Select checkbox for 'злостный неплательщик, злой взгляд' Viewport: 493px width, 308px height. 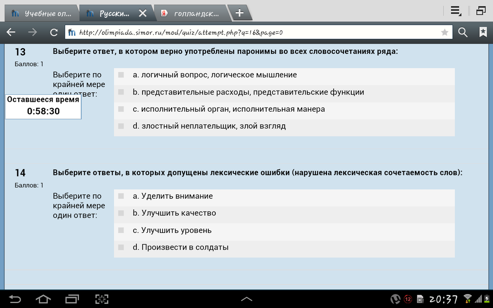pyautogui.click(x=121, y=126)
